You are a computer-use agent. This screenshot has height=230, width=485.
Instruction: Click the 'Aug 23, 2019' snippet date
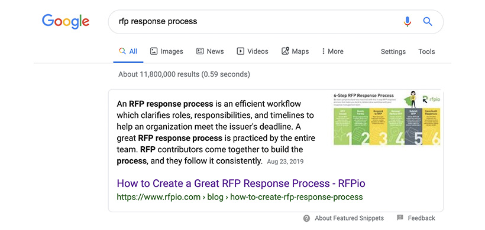tap(285, 162)
